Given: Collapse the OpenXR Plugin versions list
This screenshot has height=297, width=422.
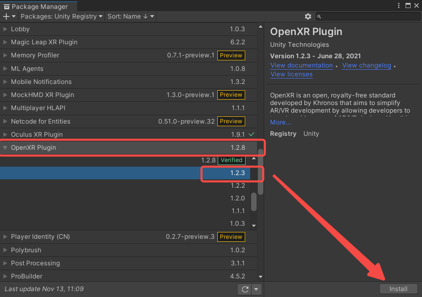Looking at the screenshot, I should click(x=5, y=148).
